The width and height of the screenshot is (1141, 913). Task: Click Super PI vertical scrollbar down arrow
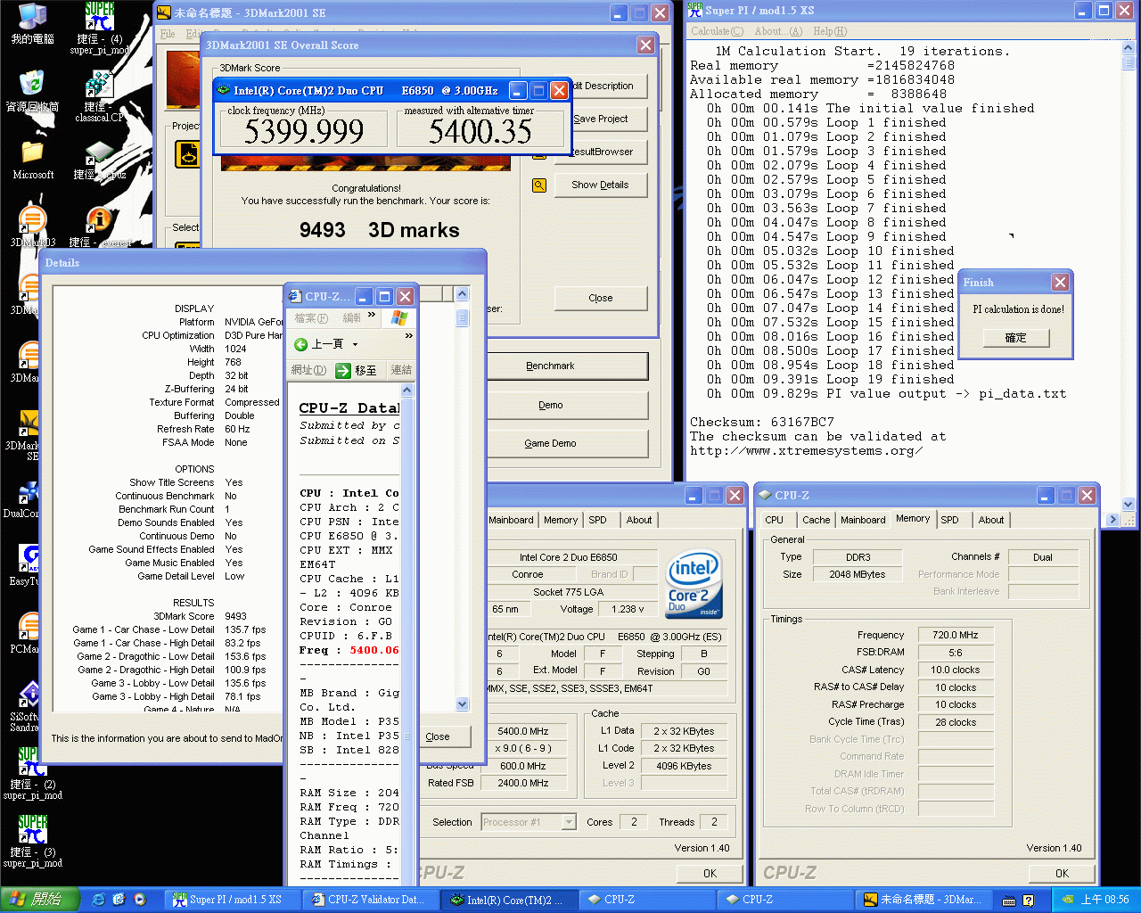click(1128, 504)
